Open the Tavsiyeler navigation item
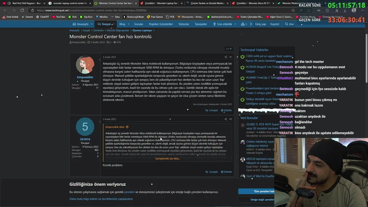 [x=201, y=24]
